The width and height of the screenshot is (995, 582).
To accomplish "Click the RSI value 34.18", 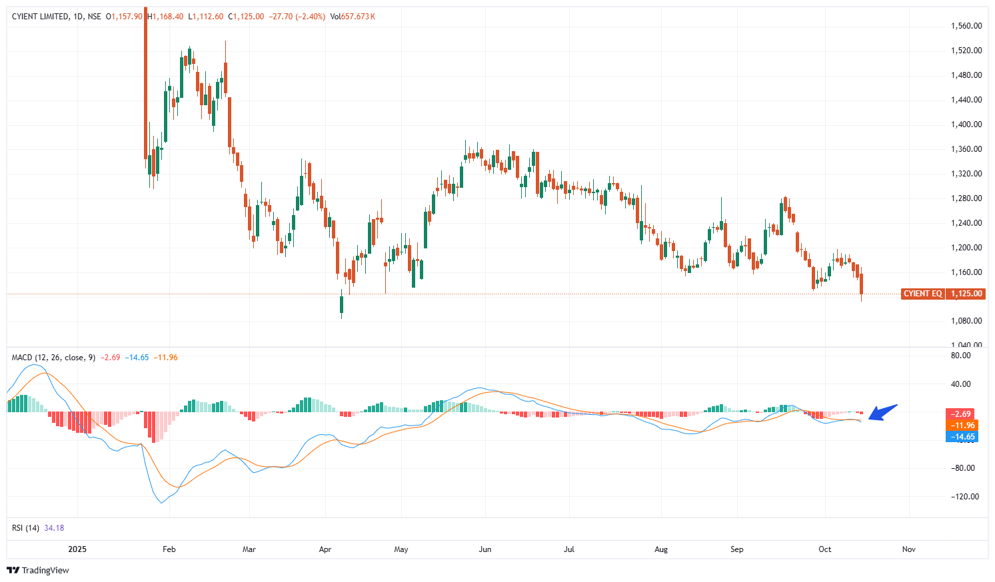I will (x=54, y=528).
